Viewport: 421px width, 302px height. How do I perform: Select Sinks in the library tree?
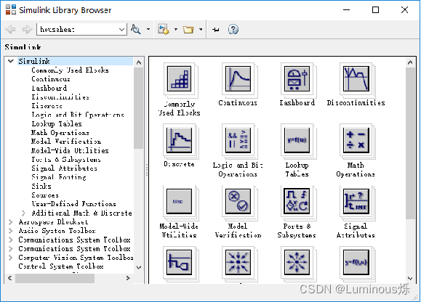click(x=41, y=186)
